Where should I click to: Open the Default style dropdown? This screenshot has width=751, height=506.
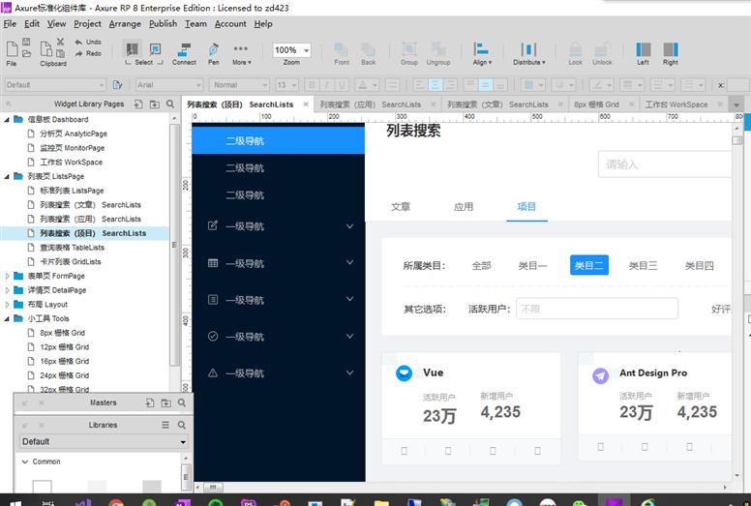[55, 85]
